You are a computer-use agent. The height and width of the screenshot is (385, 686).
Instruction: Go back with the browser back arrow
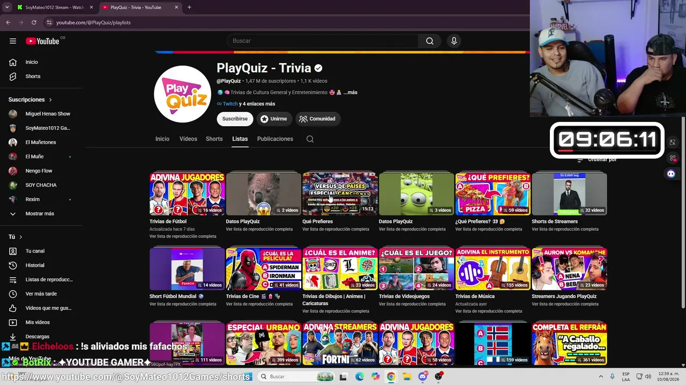tap(8, 22)
